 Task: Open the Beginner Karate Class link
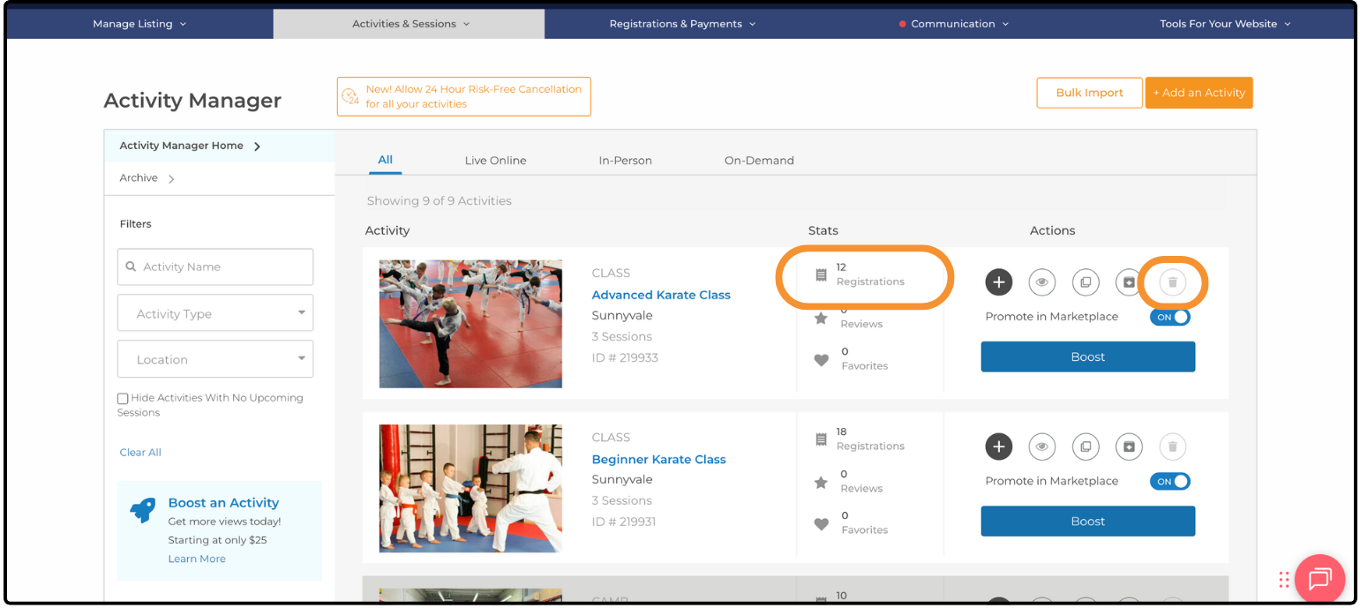pos(658,459)
